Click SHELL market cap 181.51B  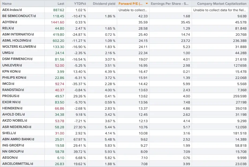click(x=240, y=133)
